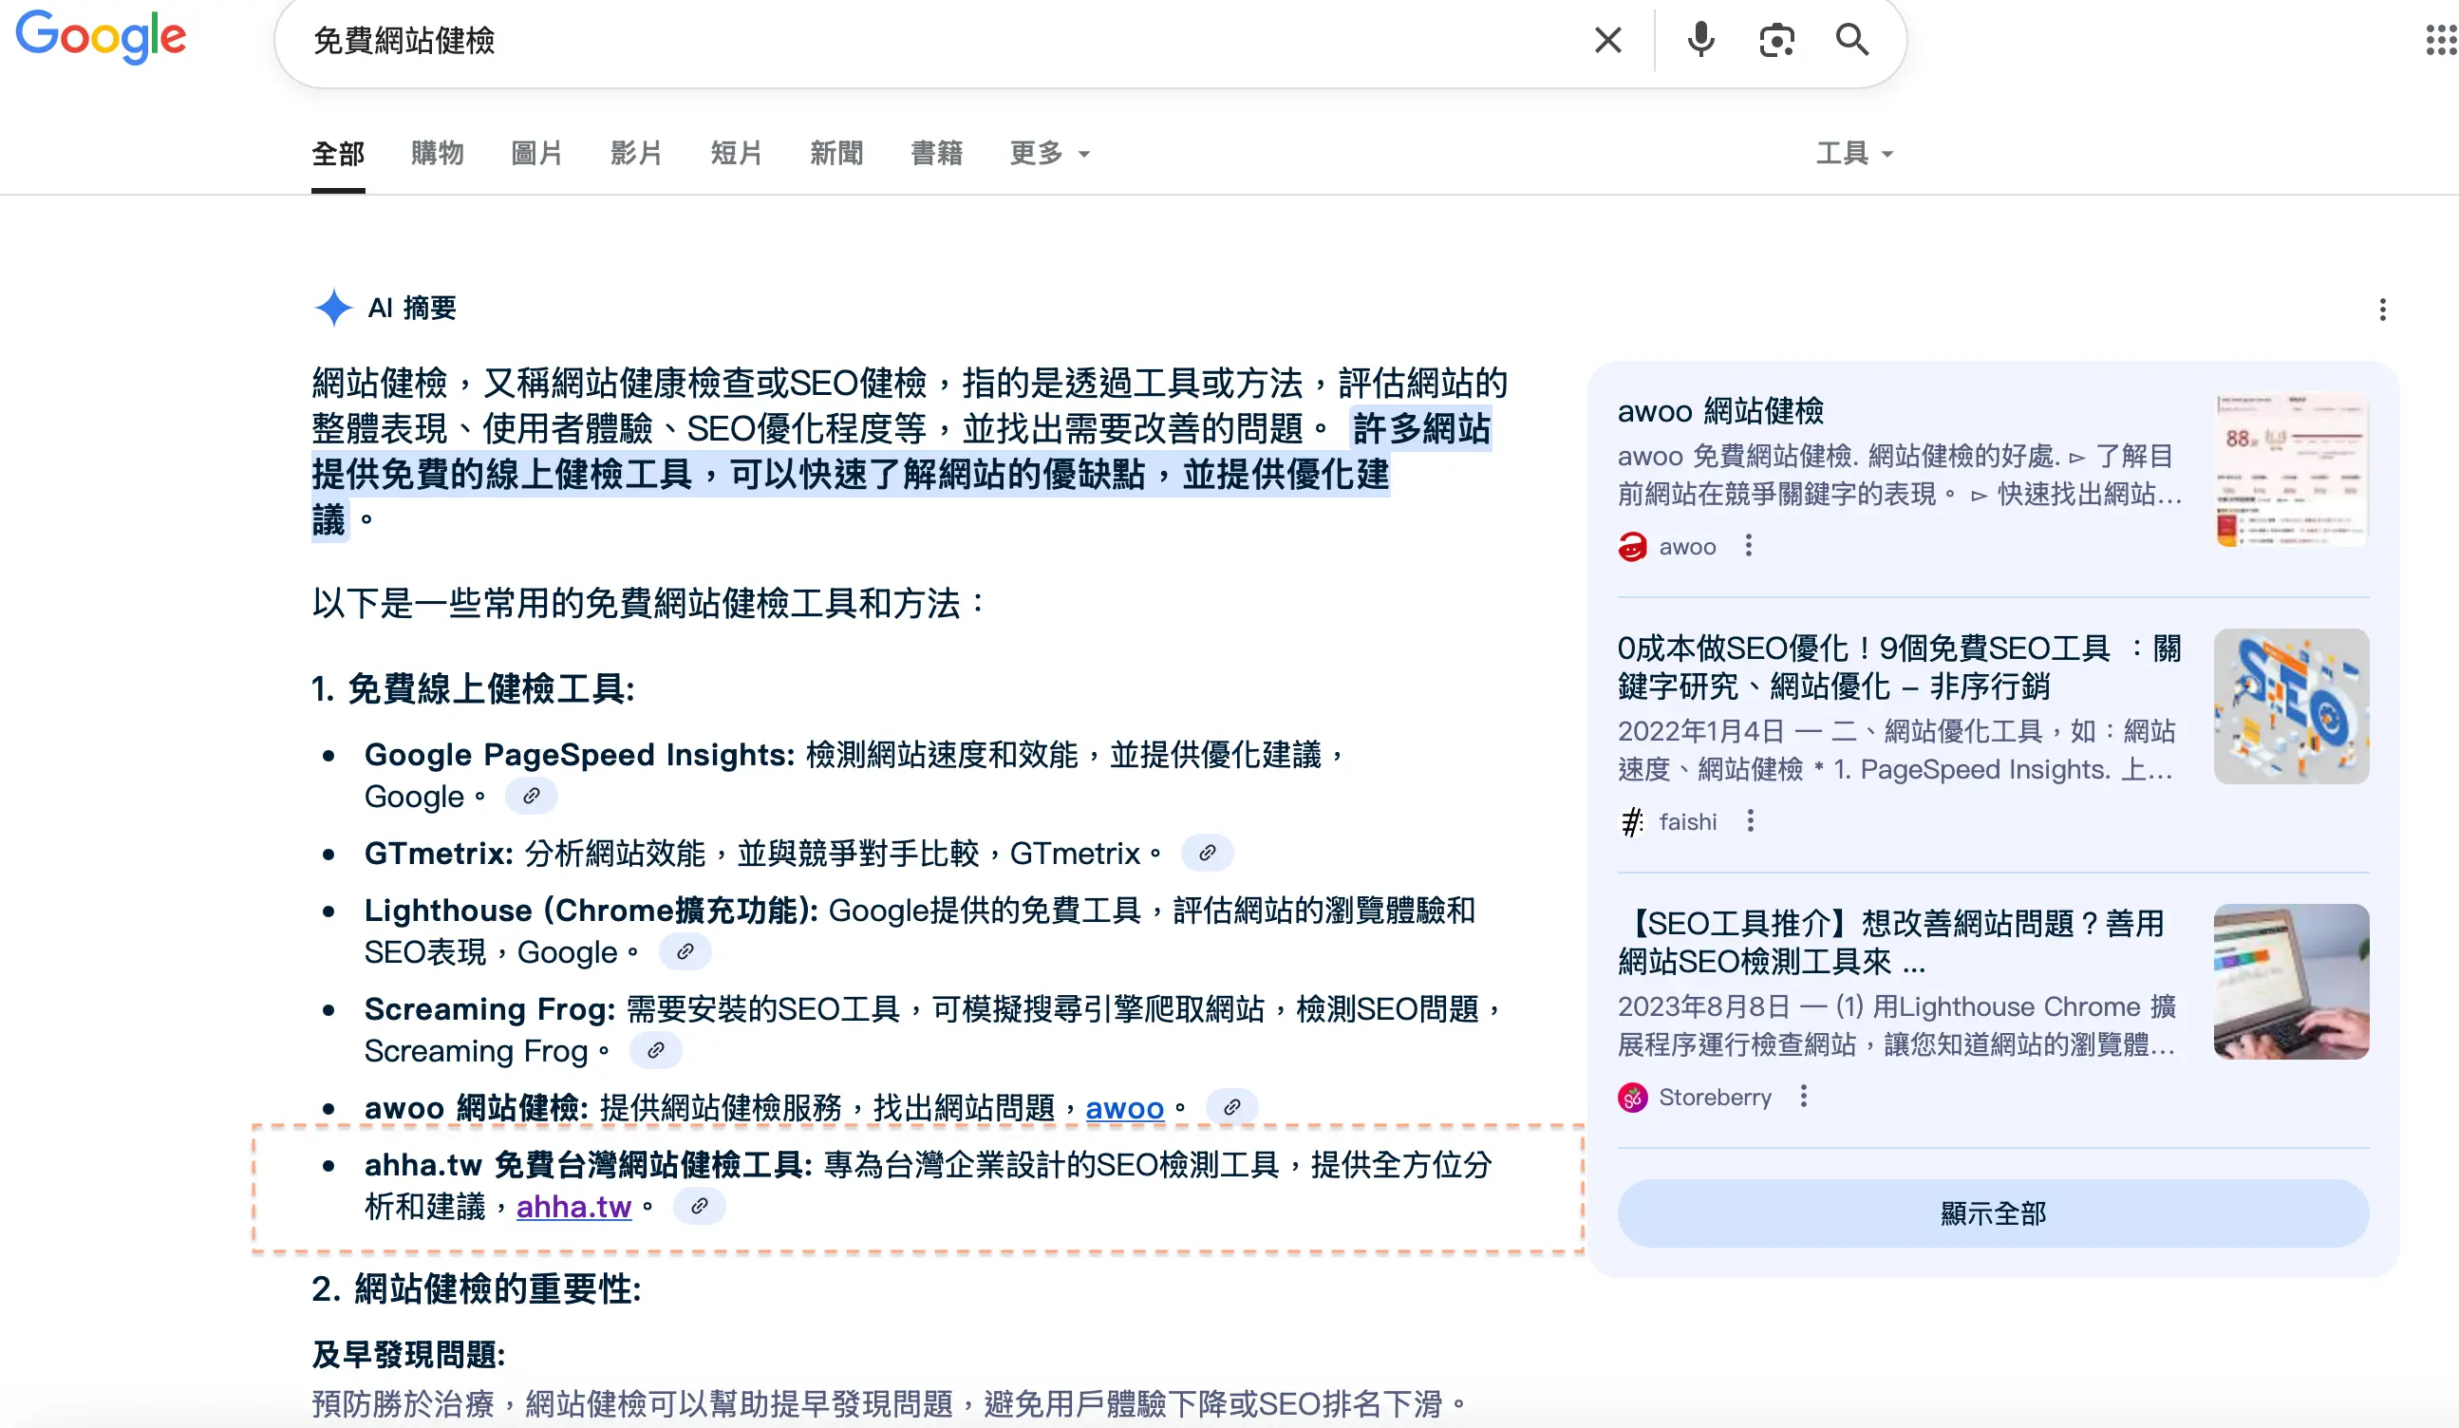This screenshot has width=2459, height=1428.
Task: Open the Google apps grid icon
Action: 2439,40
